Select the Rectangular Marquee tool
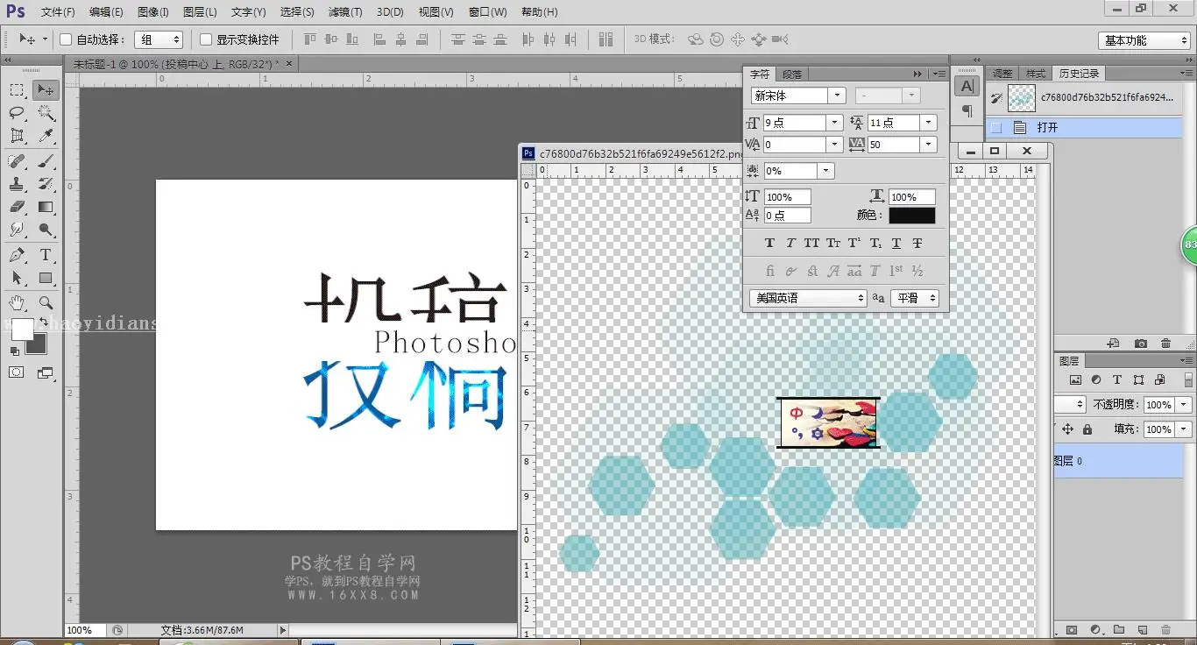 (x=17, y=90)
